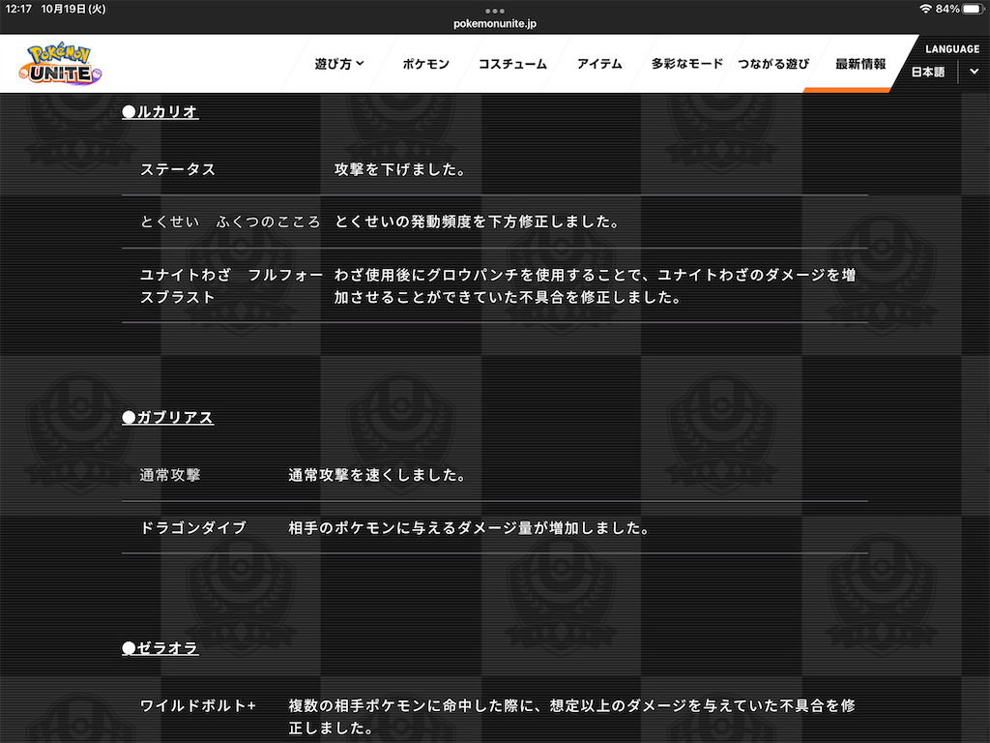Click the 通常攻撃 row label

(x=170, y=475)
